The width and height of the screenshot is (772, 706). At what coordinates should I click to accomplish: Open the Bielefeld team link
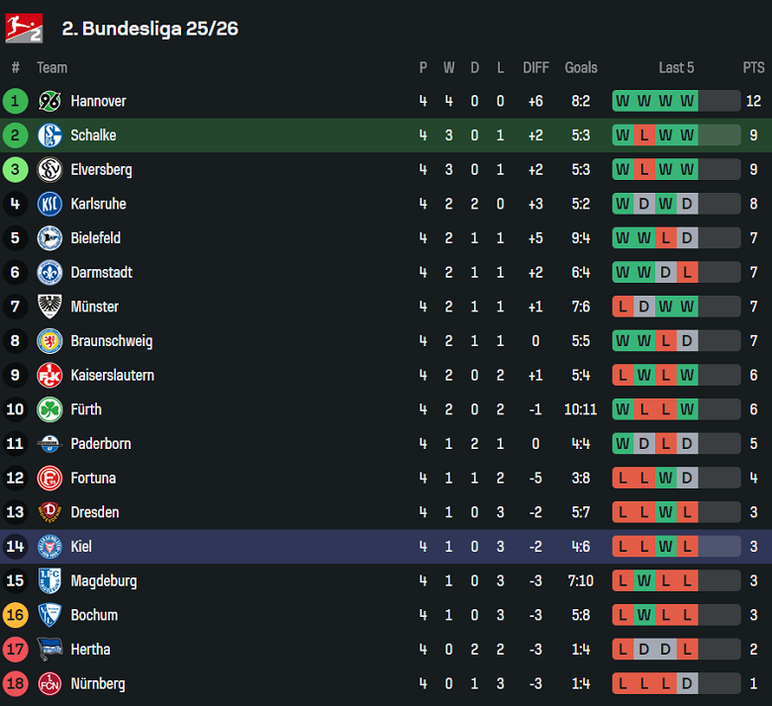click(x=95, y=238)
